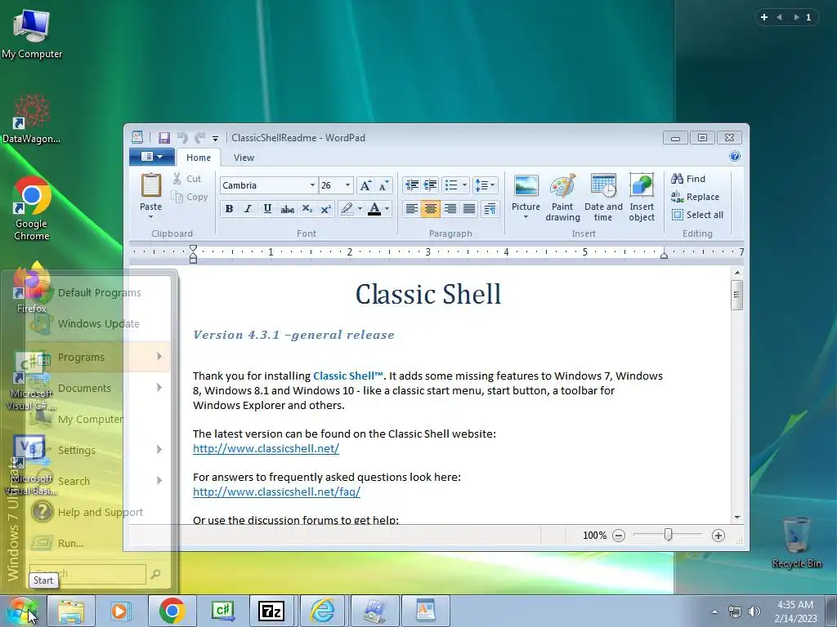The width and height of the screenshot is (837, 627).
Task: Toggle Underline formatting
Action: (267, 209)
